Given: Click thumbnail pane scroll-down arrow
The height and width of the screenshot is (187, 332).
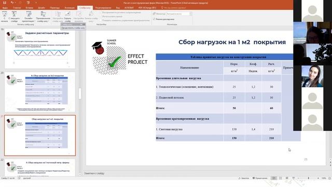Looking at the screenshot, I should [x=80, y=175].
